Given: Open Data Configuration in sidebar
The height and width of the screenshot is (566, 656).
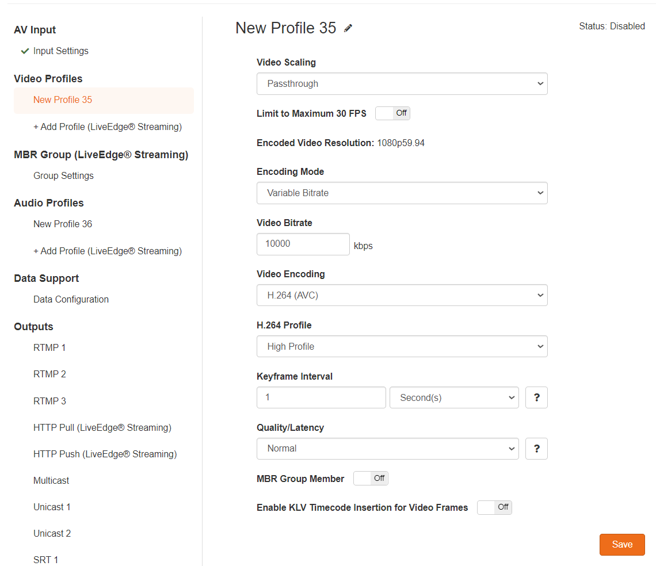Looking at the screenshot, I should pyautogui.click(x=71, y=300).
